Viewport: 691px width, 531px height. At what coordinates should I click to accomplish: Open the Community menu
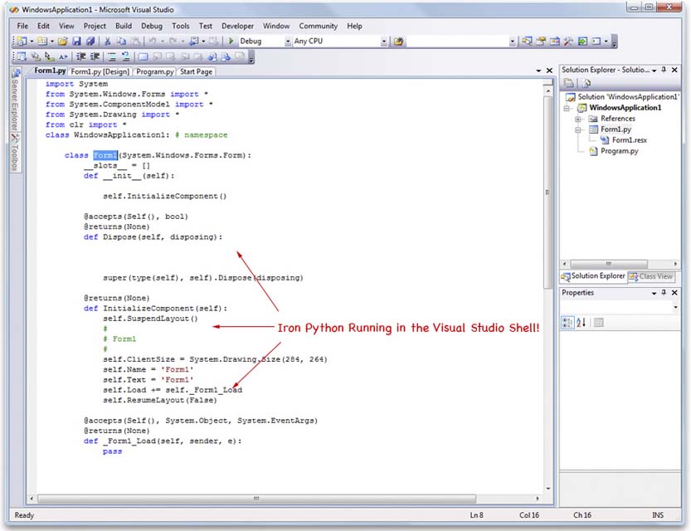[318, 26]
